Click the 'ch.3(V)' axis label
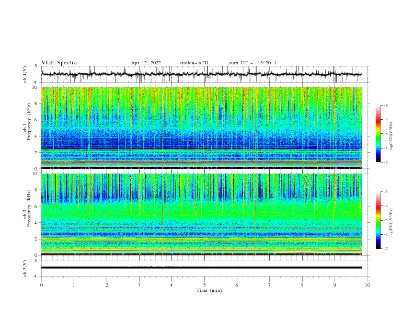The width and height of the screenshot is (414, 320). click(x=25, y=268)
